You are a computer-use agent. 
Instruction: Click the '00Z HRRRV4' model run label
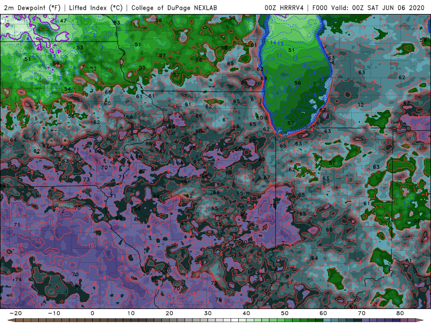click(284, 8)
